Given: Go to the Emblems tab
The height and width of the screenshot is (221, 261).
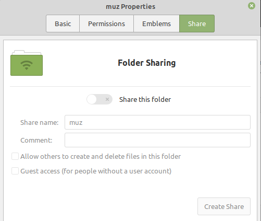Looking at the screenshot, I should pos(156,24).
